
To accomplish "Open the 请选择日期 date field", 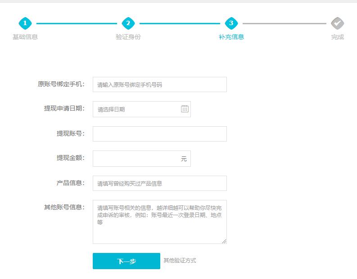I will tap(135, 109).
